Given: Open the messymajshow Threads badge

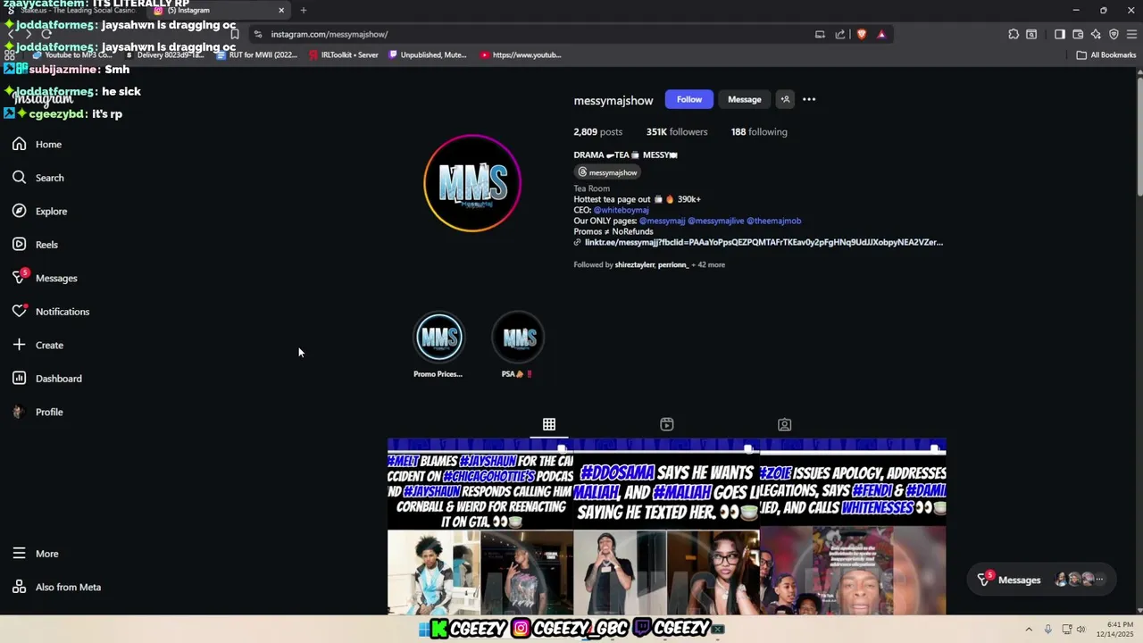Looking at the screenshot, I should point(608,172).
